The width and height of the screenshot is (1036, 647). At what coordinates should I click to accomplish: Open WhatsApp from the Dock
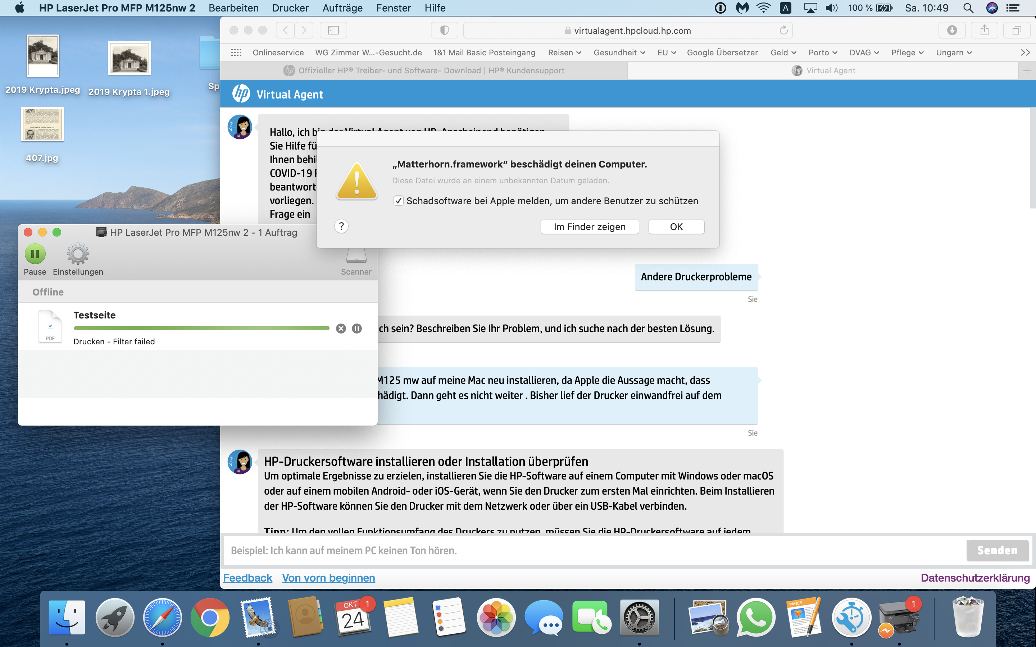(x=755, y=618)
